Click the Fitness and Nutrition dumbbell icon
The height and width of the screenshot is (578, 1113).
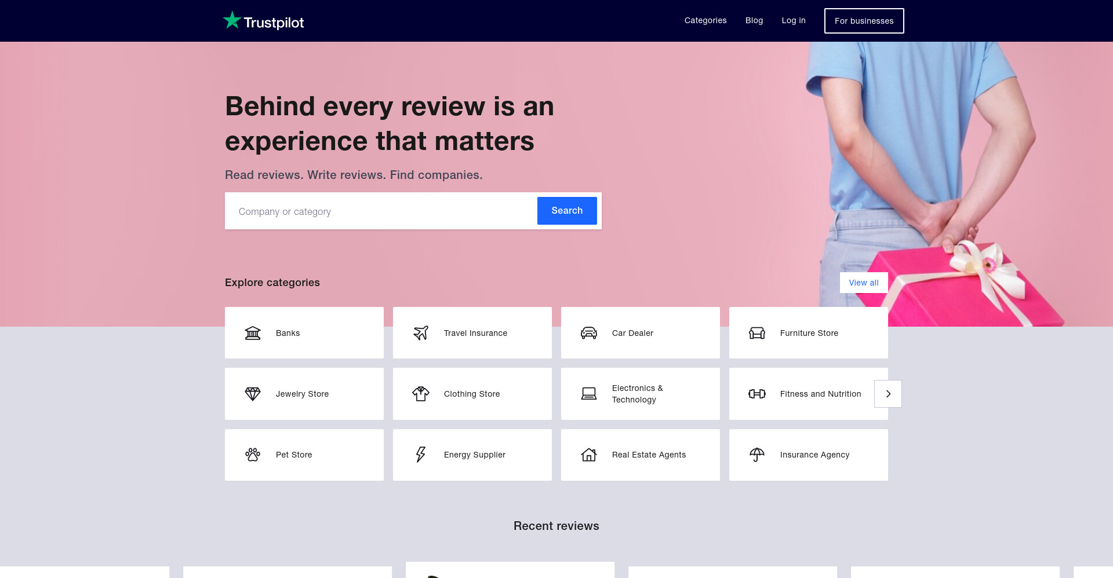click(x=757, y=394)
